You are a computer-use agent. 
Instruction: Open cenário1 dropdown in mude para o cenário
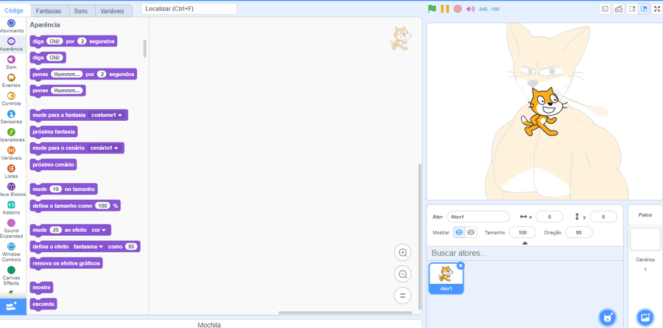pos(105,148)
